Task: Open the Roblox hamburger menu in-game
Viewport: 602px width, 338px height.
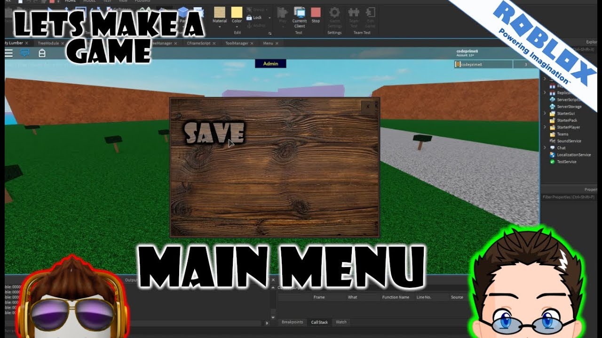Action: click(8, 53)
